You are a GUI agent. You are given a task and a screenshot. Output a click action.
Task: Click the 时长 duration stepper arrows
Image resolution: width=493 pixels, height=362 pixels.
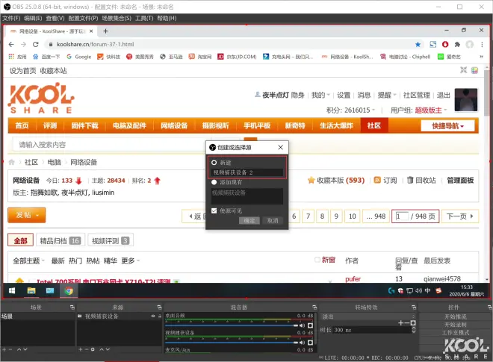414,330
